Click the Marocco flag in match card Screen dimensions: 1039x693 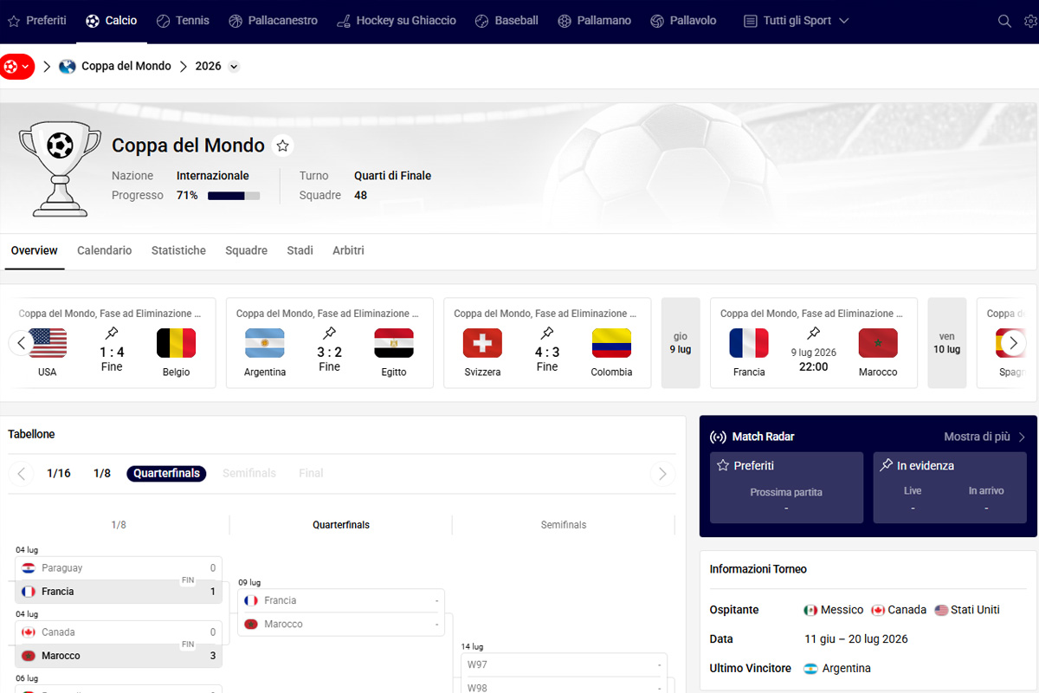tap(878, 343)
